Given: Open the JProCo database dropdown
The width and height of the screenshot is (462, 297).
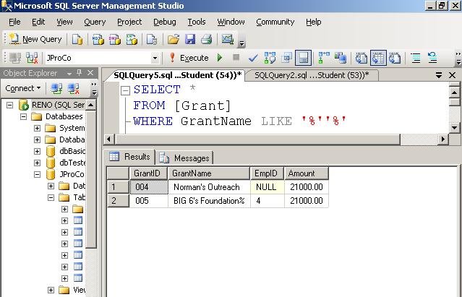Looking at the screenshot, I should coord(155,58).
